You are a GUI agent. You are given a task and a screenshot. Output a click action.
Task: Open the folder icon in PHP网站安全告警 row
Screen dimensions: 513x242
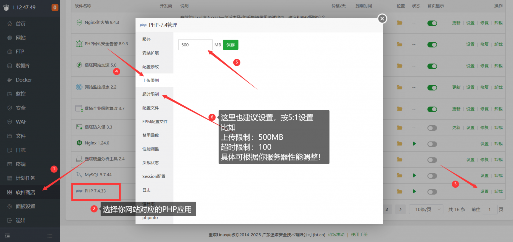[399, 44]
